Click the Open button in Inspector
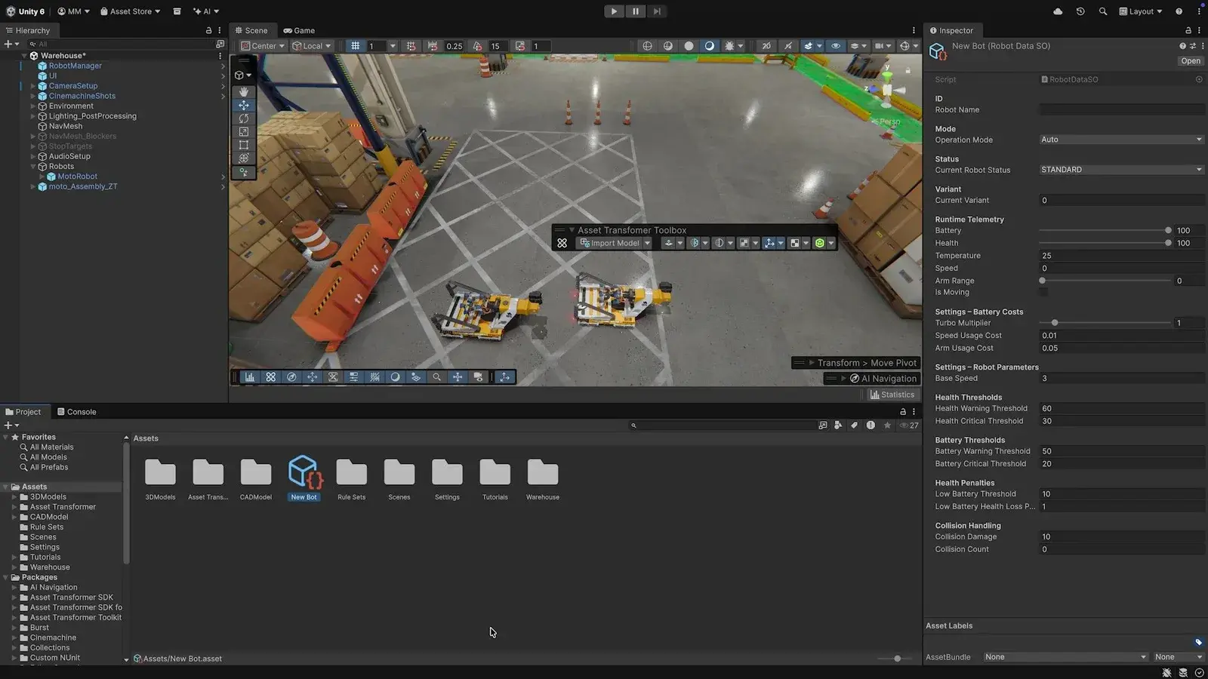The height and width of the screenshot is (679, 1208). (1191, 61)
